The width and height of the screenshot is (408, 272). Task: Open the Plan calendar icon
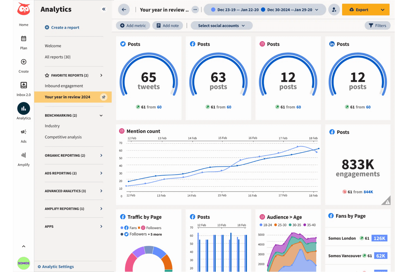[24, 39]
